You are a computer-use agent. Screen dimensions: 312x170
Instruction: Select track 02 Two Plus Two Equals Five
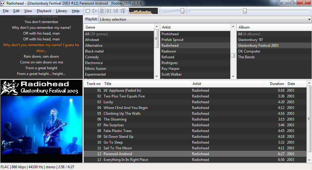pos(195,96)
